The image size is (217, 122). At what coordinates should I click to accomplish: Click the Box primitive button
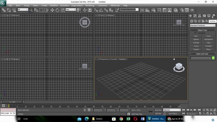(196, 36)
